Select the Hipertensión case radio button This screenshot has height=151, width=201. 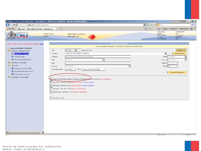click(51, 91)
